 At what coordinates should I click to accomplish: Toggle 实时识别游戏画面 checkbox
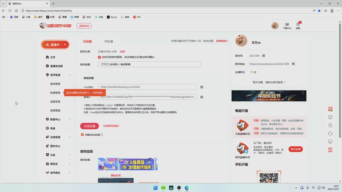[99, 57]
